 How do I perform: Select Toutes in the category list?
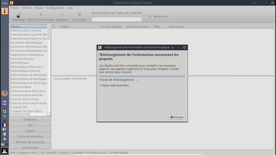click(29, 27)
